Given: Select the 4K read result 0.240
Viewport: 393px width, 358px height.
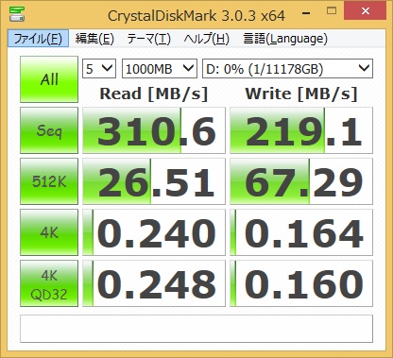Looking at the screenshot, I should point(154,232).
